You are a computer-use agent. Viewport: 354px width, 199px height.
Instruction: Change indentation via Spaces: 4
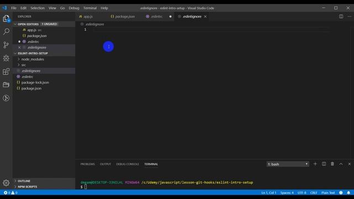pos(287,193)
